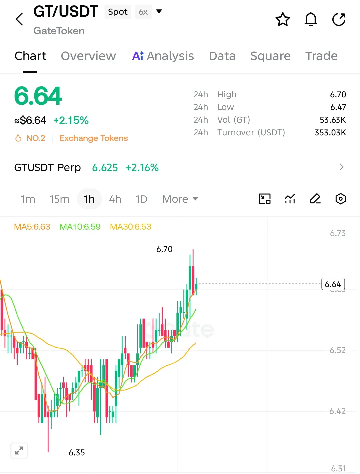Tap the 24h Vol value 53.63K
Image resolution: width=360 pixels, height=474 pixels.
coord(333,120)
